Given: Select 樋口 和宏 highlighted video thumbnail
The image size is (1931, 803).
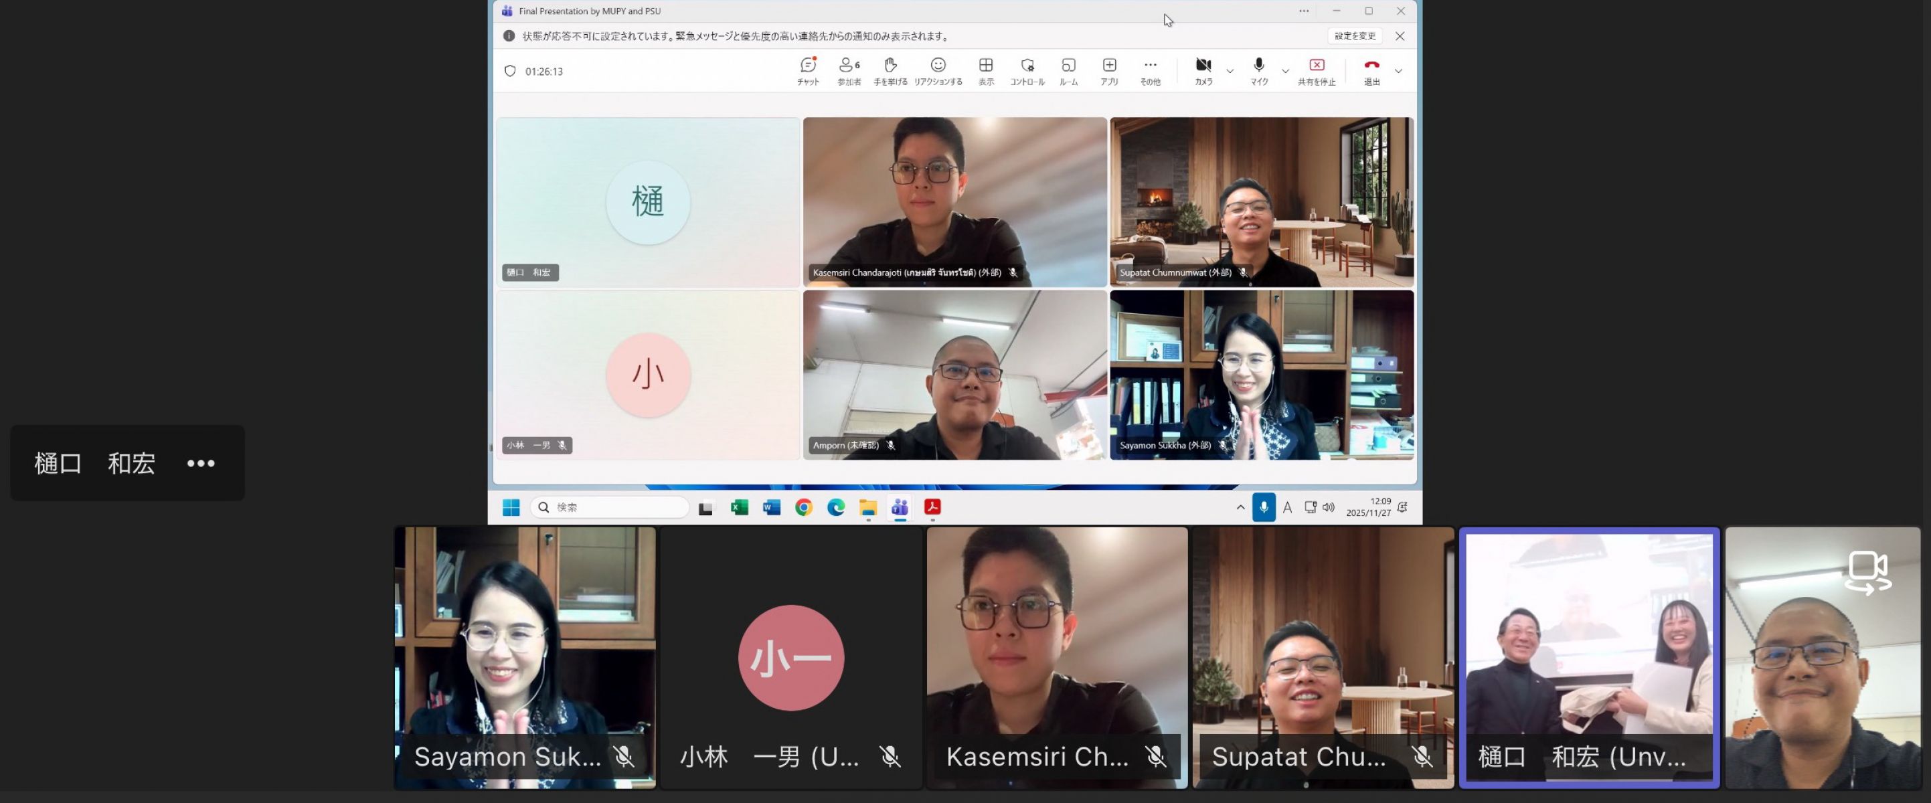Looking at the screenshot, I should point(1588,658).
